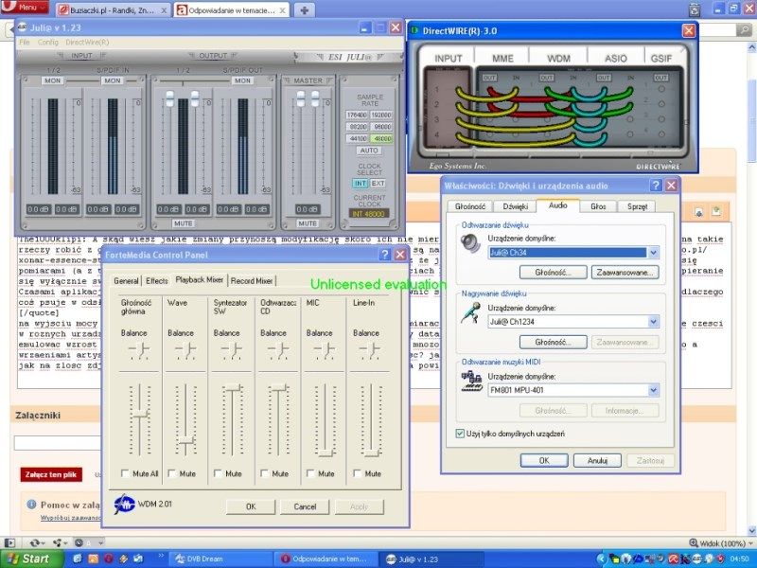The height and width of the screenshot is (568, 757).
Task: Open the Opera Turbo icon in status bar
Action: coord(79,542)
